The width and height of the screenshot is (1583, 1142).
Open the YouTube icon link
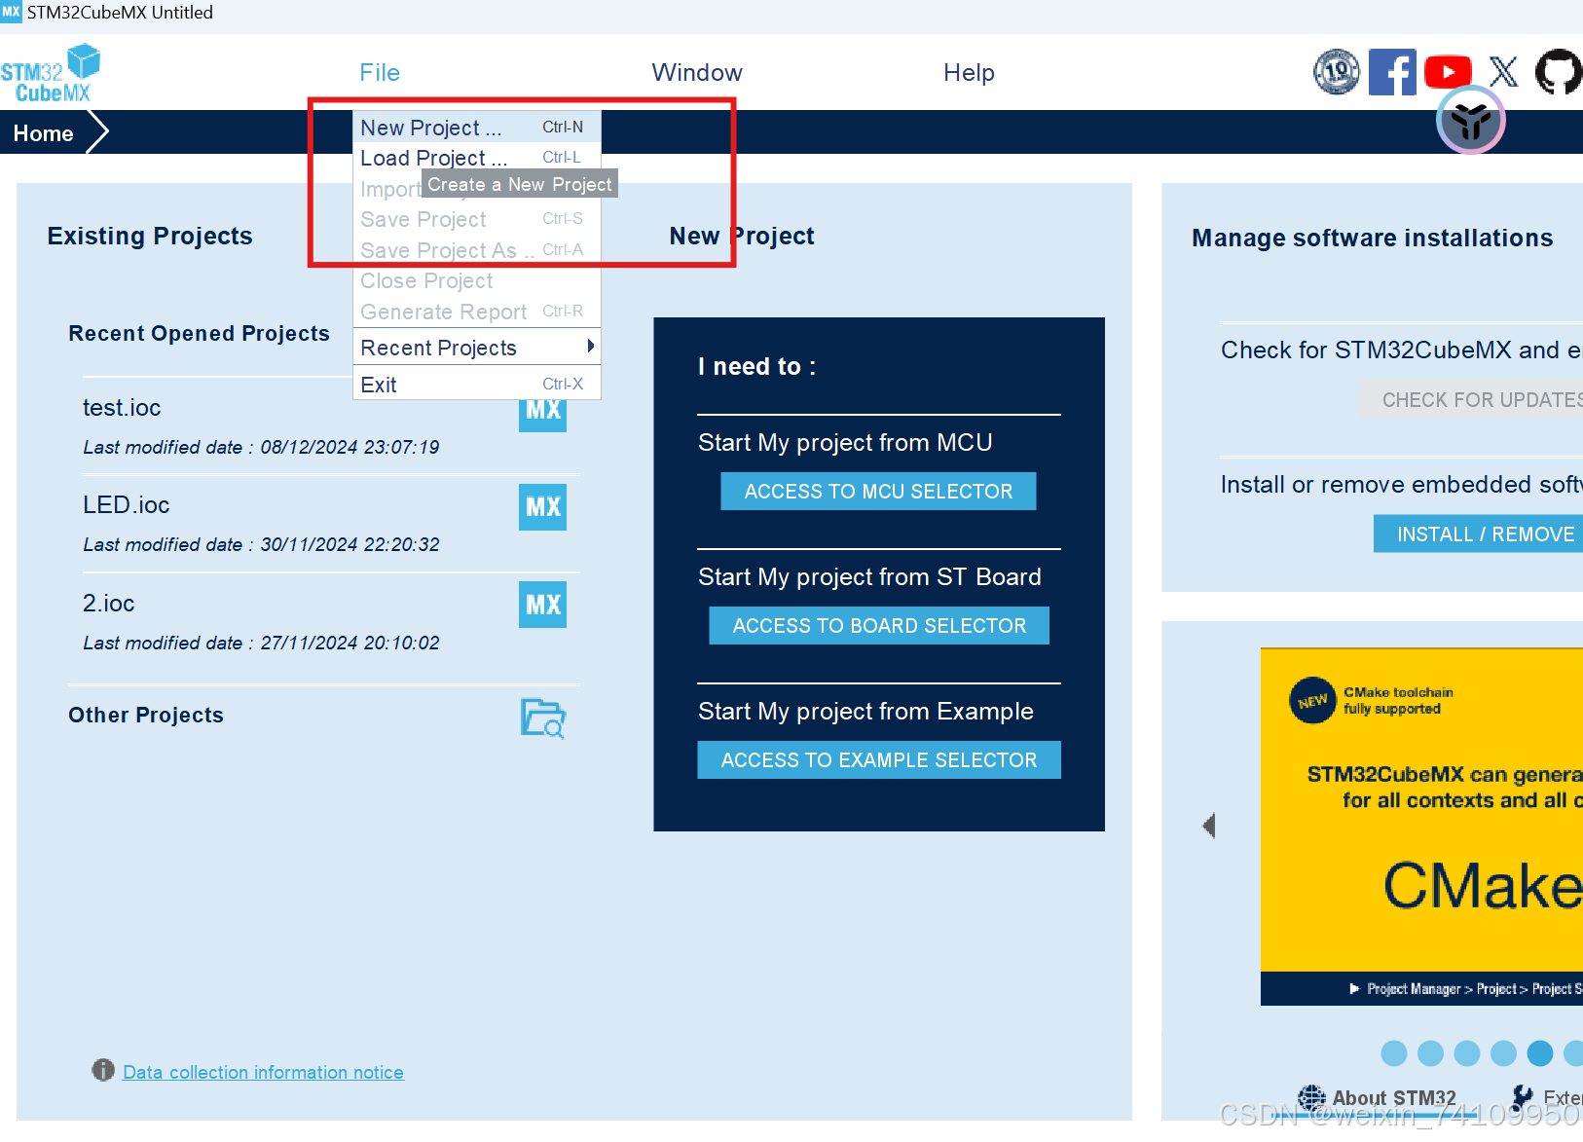(1448, 72)
